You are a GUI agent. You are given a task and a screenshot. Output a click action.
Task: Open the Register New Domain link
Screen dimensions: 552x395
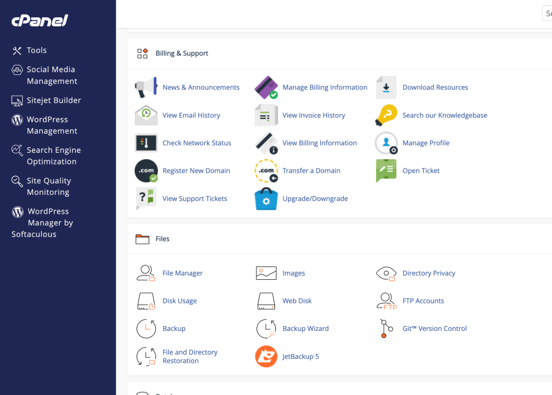point(196,171)
